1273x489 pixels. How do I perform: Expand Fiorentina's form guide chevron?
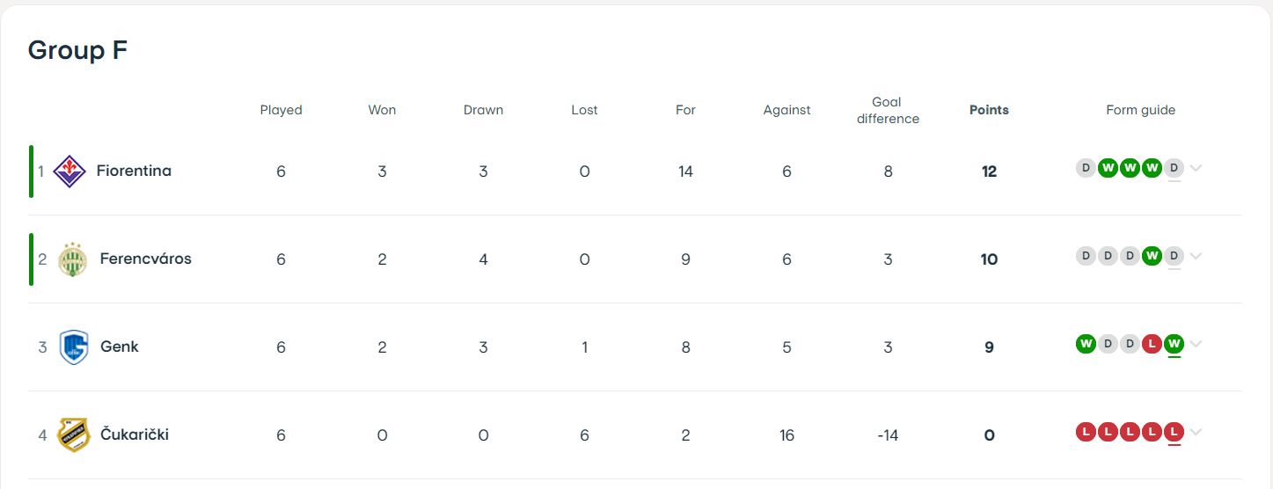pyautogui.click(x=1196, y=169)
